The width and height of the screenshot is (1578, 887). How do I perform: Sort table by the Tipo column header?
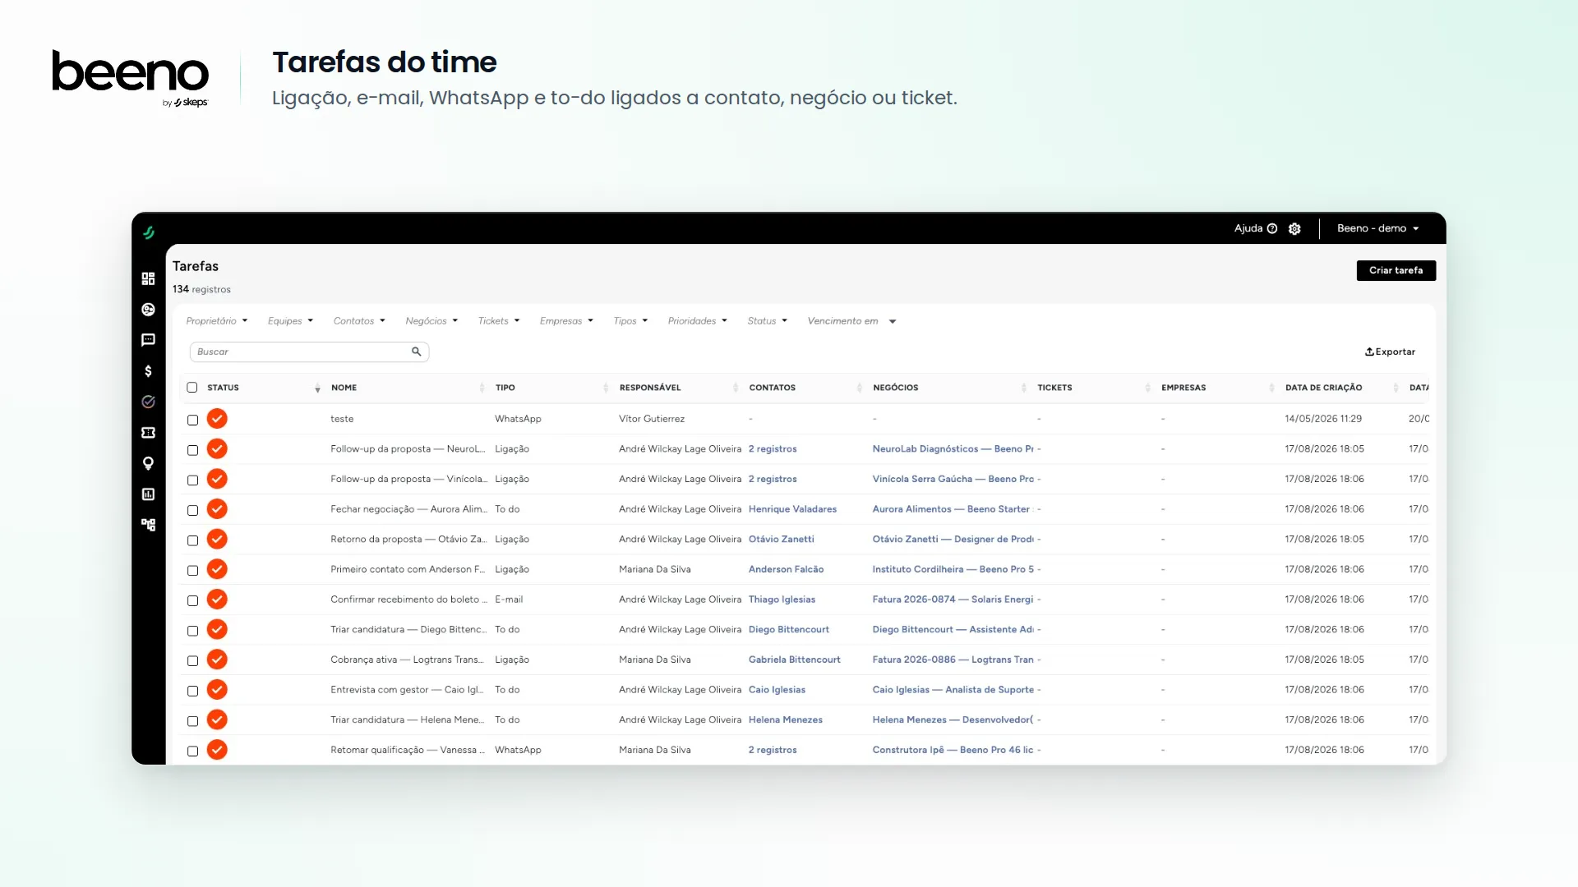[505, 388]
